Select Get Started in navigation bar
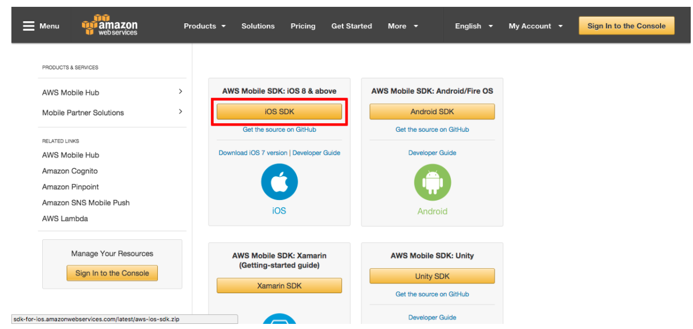This screenshot has width=693, height=329. point(352,26)
